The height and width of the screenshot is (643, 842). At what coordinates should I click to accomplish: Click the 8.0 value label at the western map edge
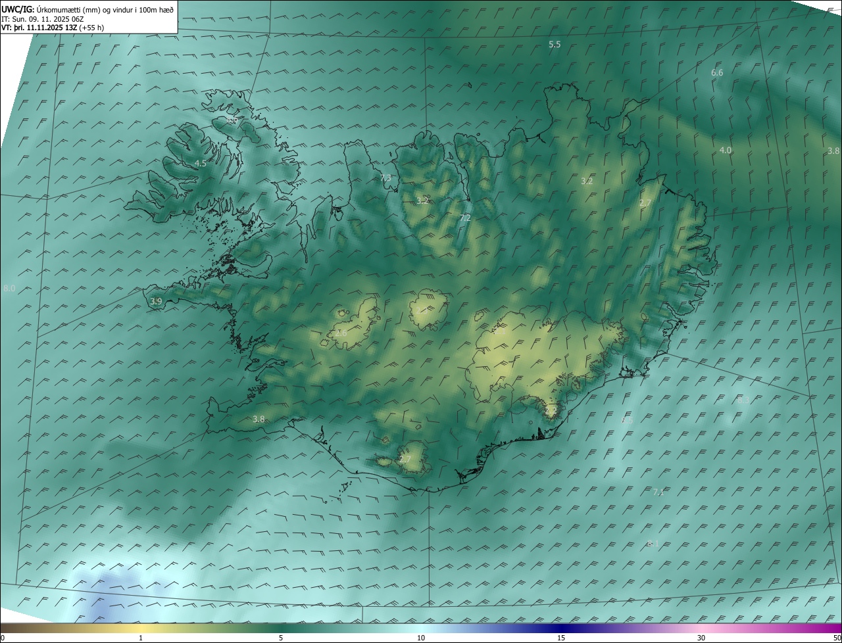tap(9, 289)
